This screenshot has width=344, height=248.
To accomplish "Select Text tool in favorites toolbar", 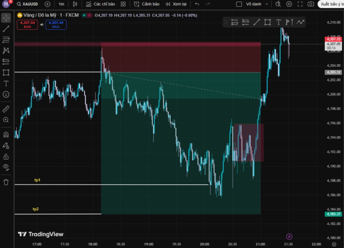I will tap(279, 22).
